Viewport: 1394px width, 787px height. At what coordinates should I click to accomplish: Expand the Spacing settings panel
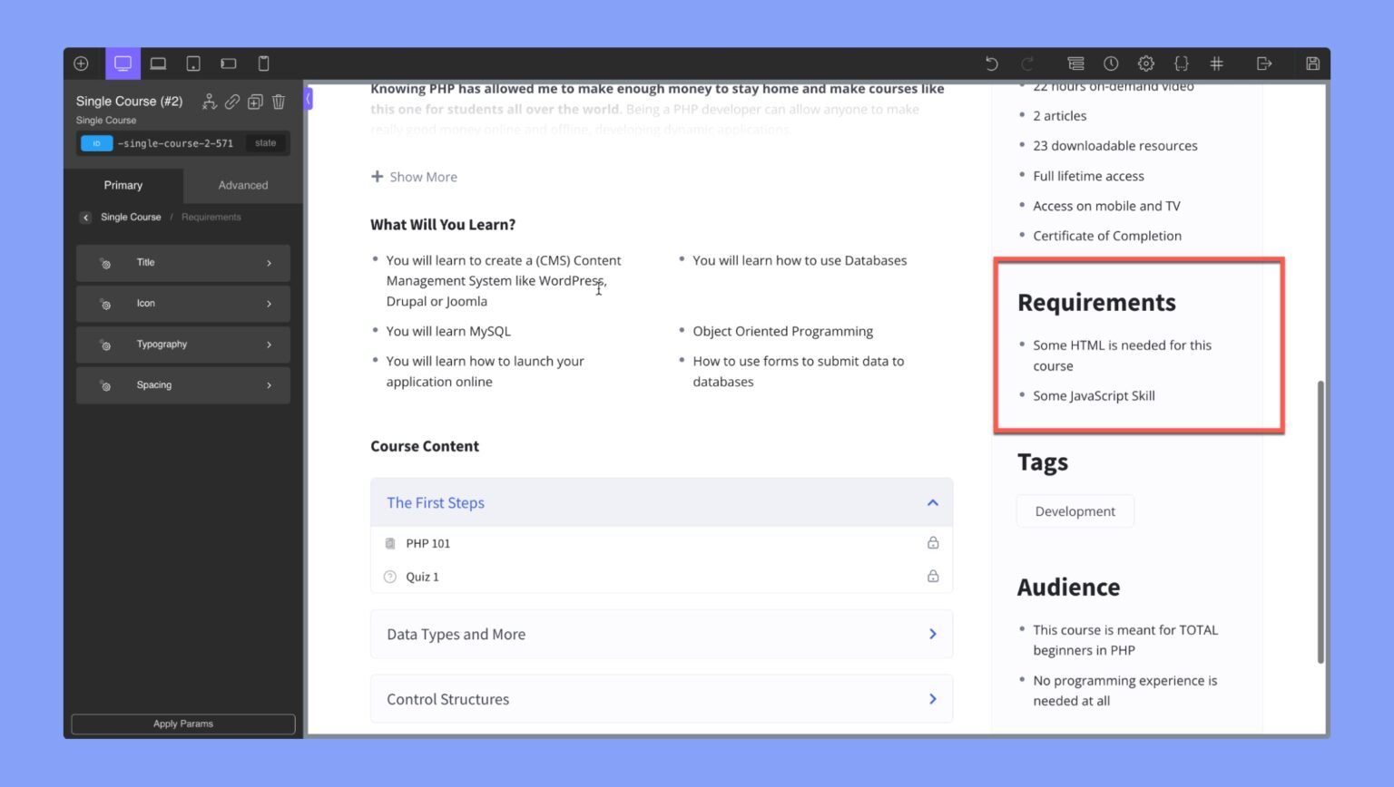pos(182,384)
